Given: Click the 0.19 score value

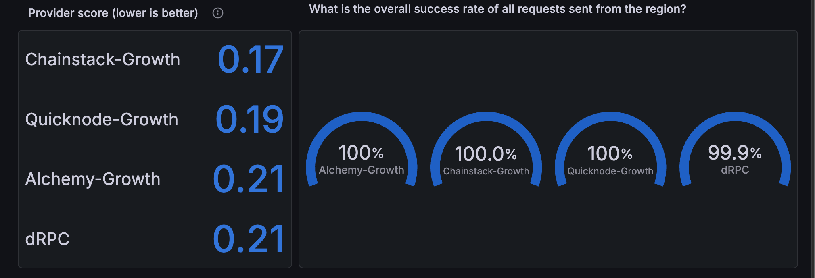Looking at the screenshot, I should 249,120.
